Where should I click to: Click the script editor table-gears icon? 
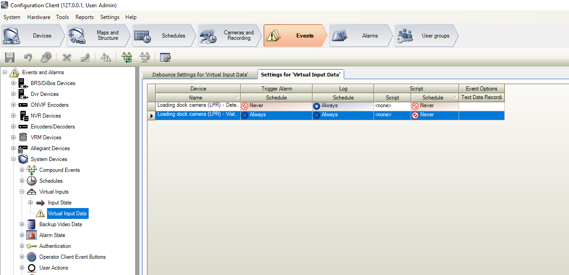click(165, 57)
